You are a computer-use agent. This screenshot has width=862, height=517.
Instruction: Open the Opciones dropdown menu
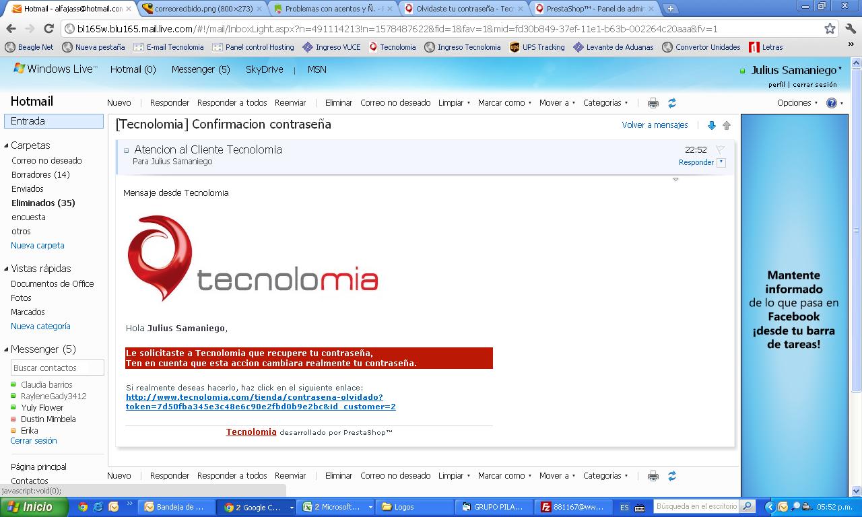tap(797, 103)
